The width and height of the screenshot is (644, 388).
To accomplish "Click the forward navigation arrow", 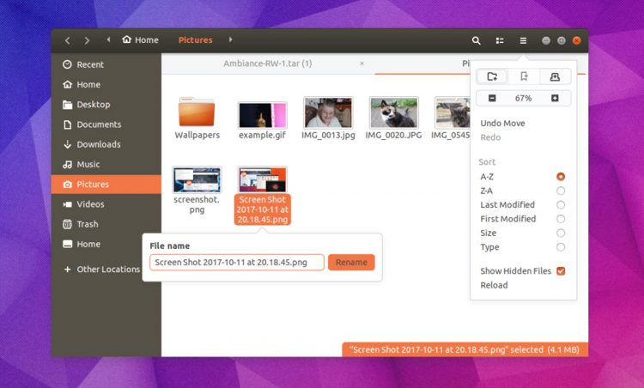I will (x=87, y=40).
